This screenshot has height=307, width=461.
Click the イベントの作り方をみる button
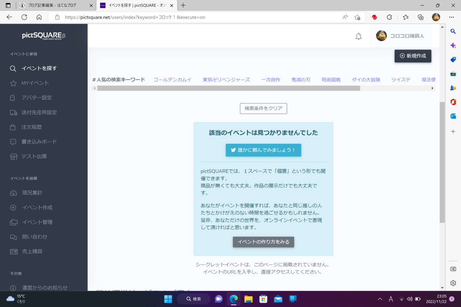coord(264,242)
